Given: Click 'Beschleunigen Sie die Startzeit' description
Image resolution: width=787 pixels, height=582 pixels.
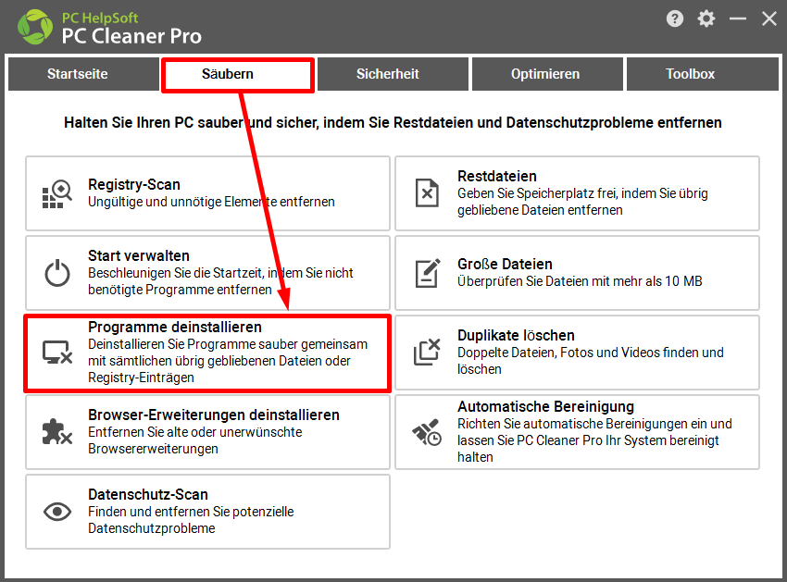Looking at the screenshot, I should pyautogui.click(x=220, y=281).
